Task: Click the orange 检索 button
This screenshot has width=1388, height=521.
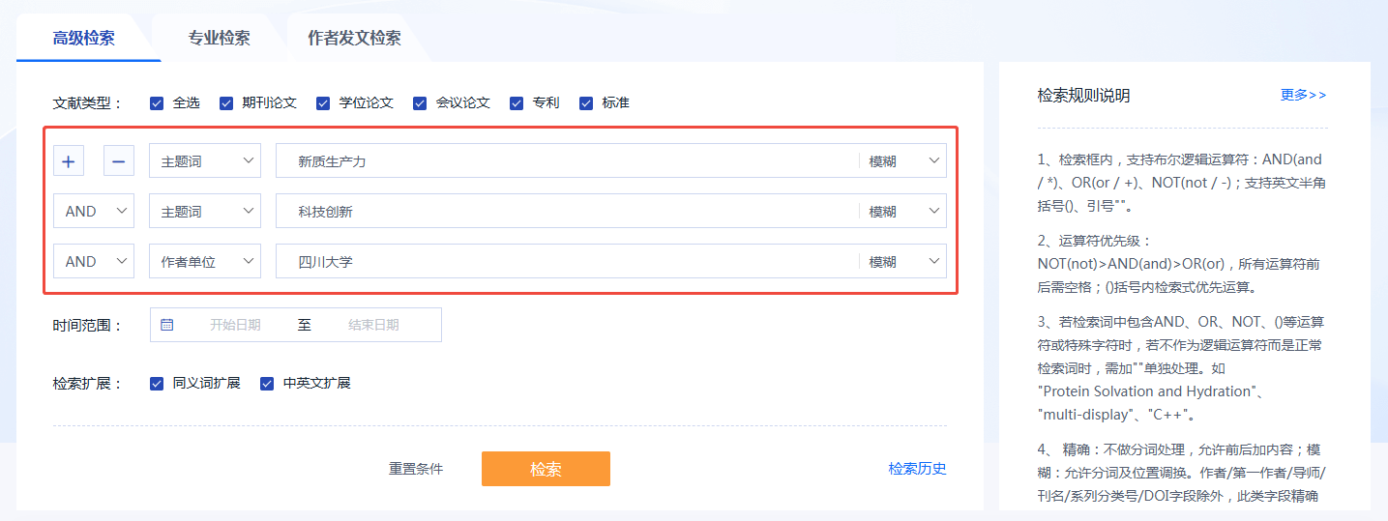Action: coord(546,469)
